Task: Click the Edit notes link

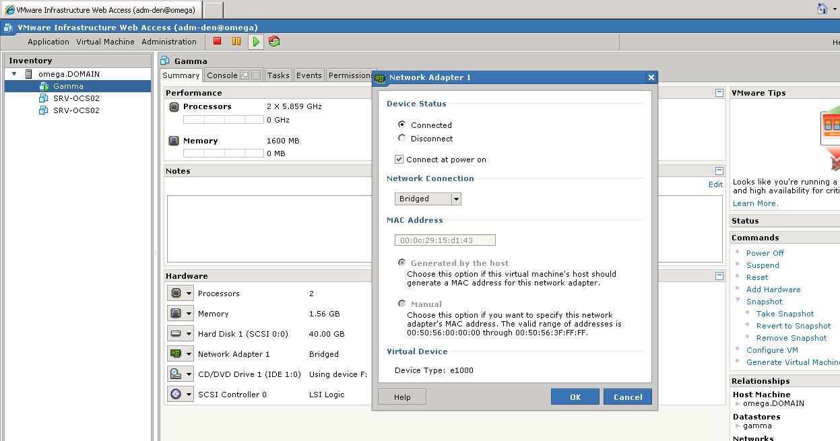Action: (715, 184)
